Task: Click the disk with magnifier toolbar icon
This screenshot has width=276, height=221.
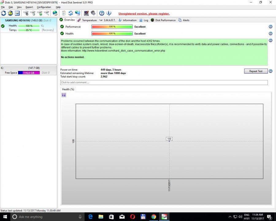Action: [47, 13]
